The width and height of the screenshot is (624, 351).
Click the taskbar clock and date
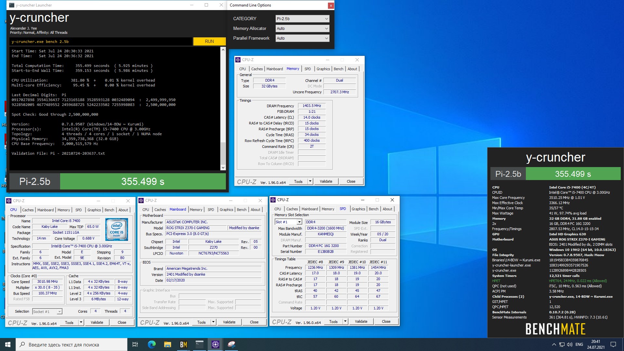(x=596, y=344)
